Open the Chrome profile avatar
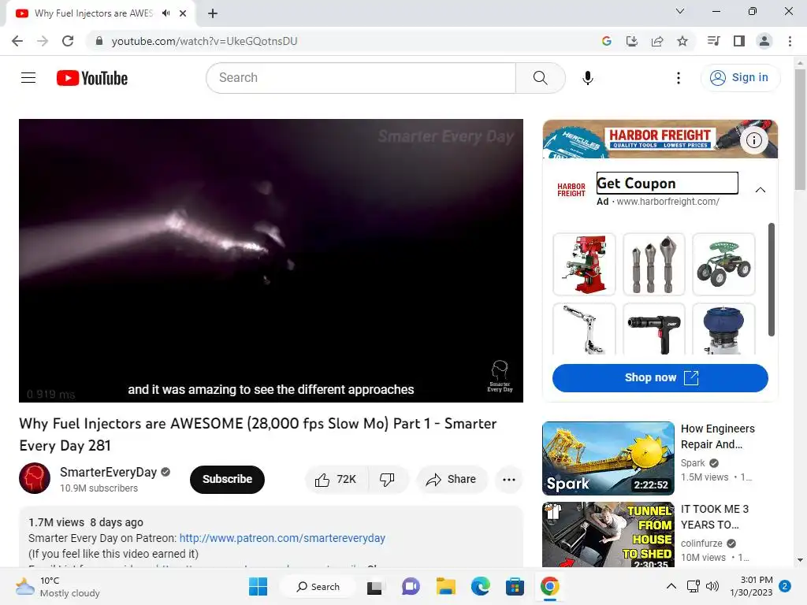Screen dimensions: 807x605 764,41
